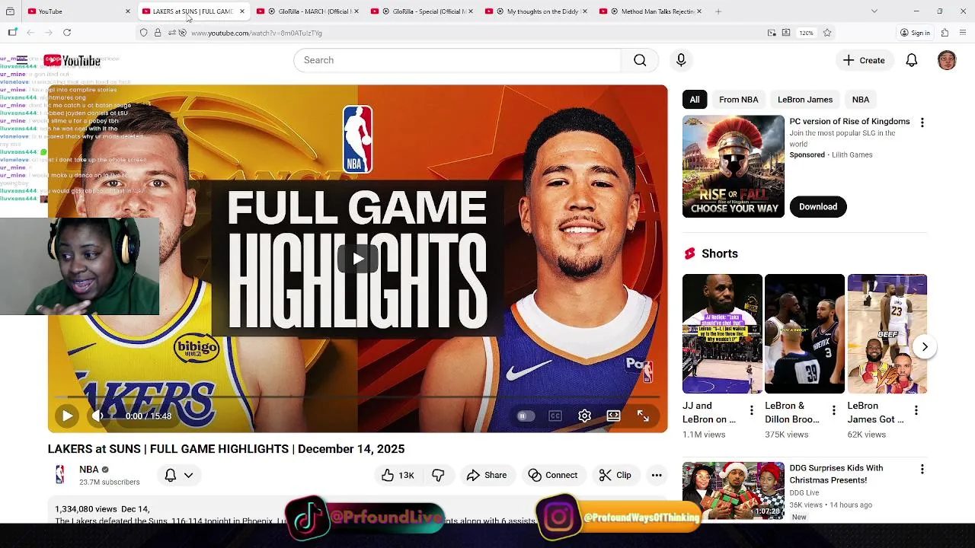975x548 pixels.
Task: Open menu for DDG Surprises Kids video
Action: 922,470
